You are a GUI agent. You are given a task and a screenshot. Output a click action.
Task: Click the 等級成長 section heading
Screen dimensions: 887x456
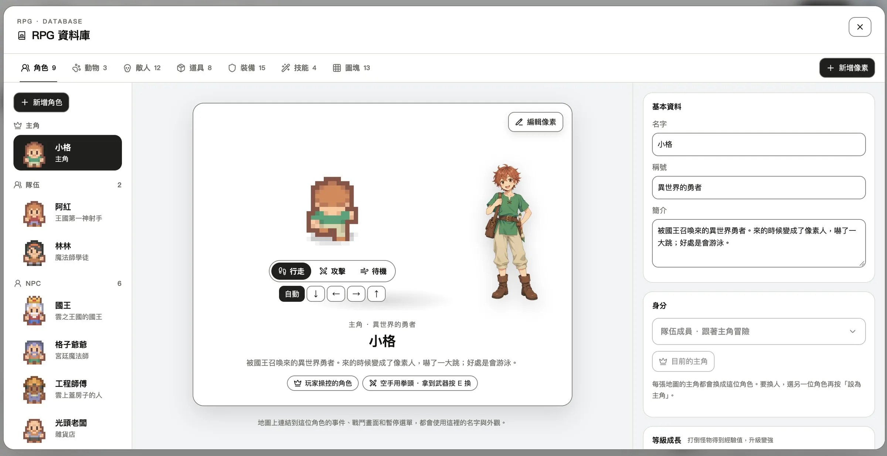666,440
